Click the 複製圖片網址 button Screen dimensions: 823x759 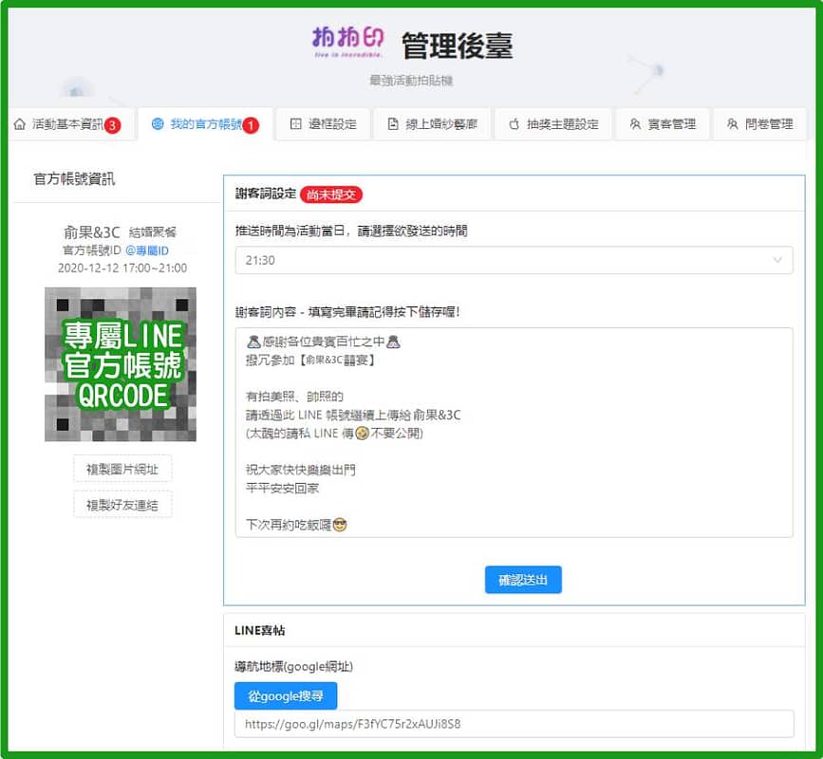[x=122, y=469]
